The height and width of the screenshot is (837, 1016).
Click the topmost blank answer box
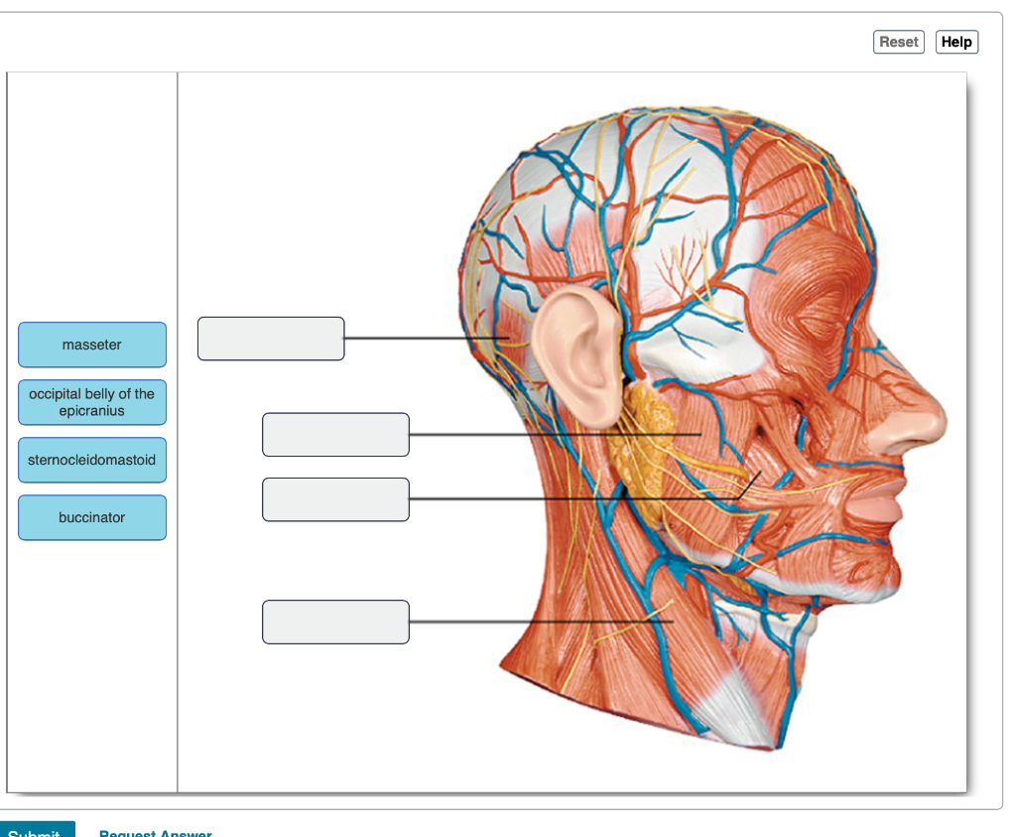pos(271,339)
